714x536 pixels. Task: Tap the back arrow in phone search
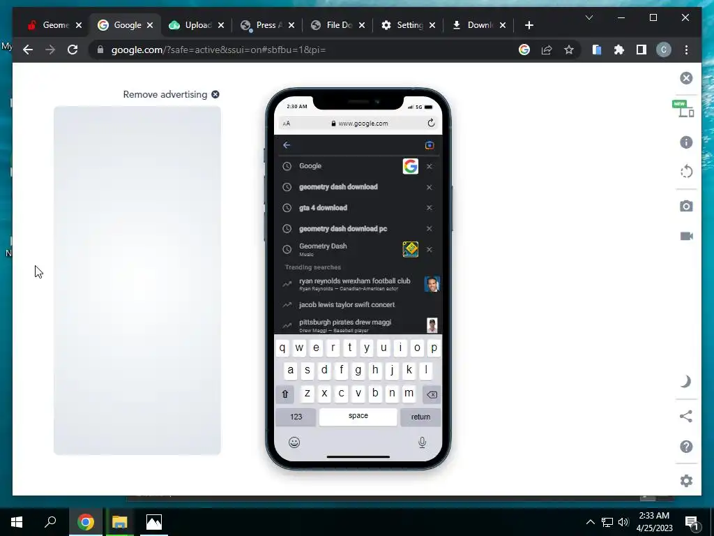click(x=287, y=145)
